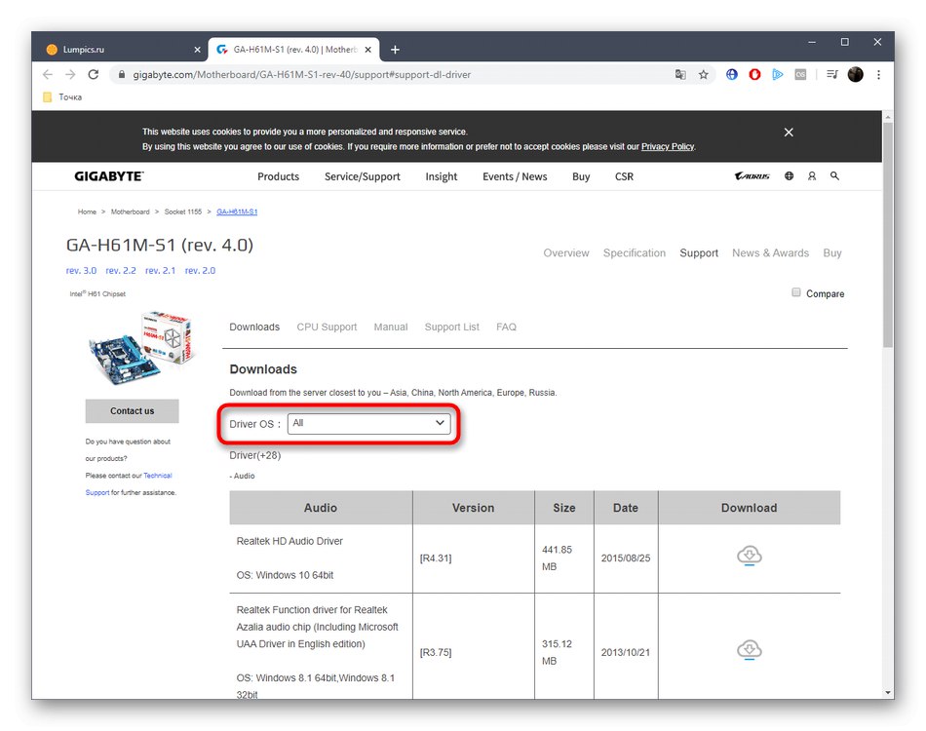
Task: Open the Events / News menu
Action: (515, 176)
